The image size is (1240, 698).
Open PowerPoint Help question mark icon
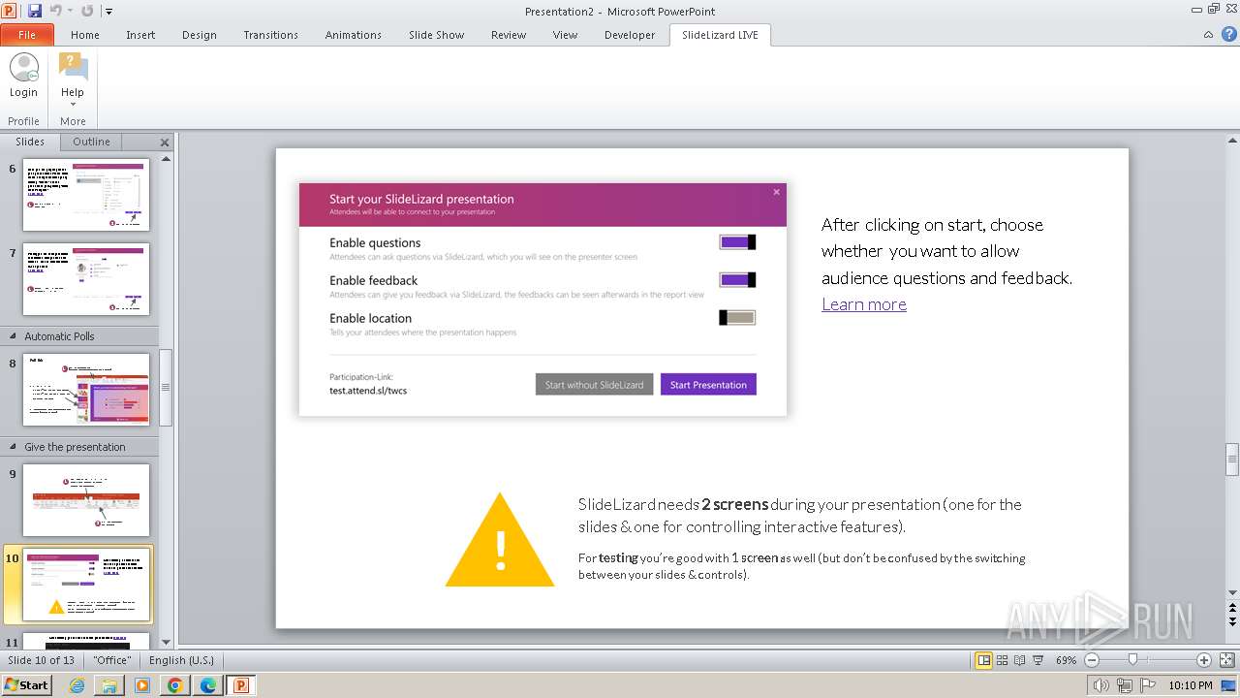point(1229,34)
